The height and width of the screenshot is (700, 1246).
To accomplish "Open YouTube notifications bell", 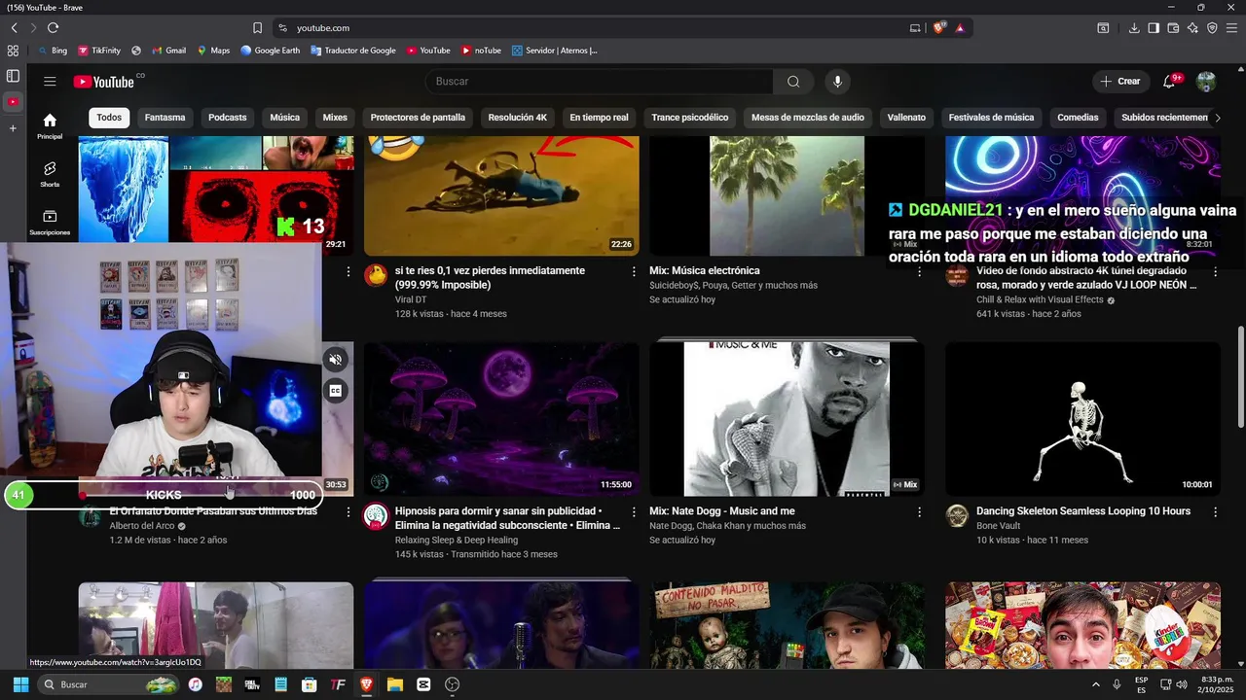I will pos(1169,82).
